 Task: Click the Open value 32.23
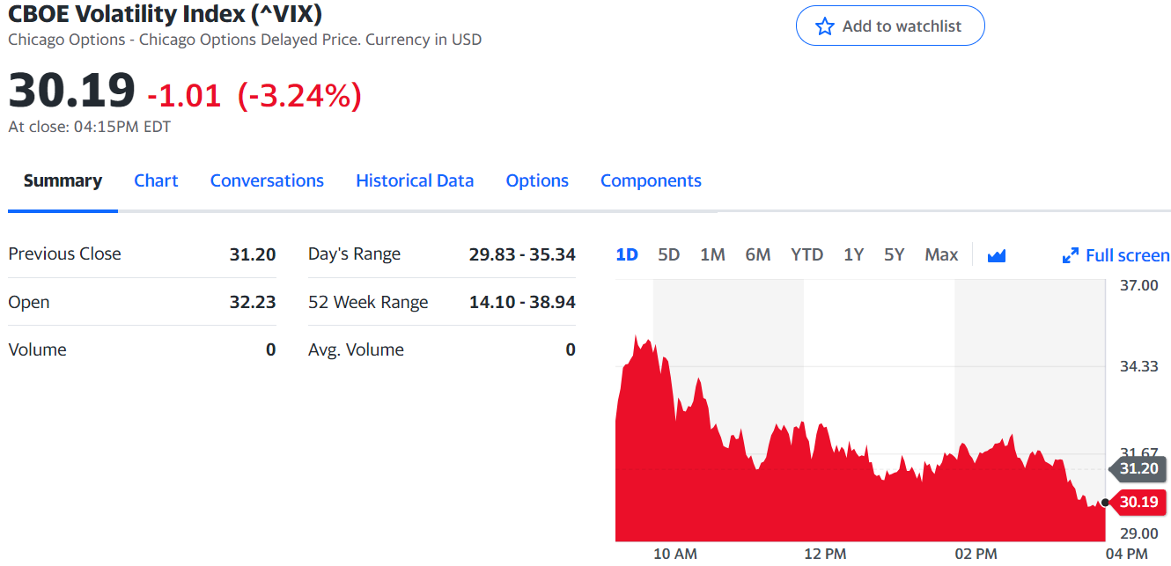point(253,302)
